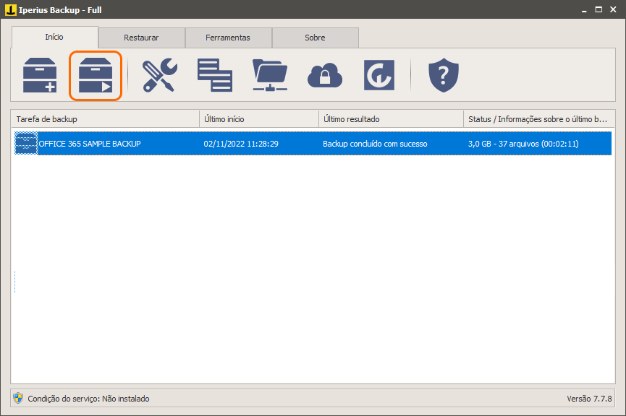Viewport: 626px width, 416px height.
Task: Click the Backup concluído com sucesso result
Action: (x=375, y=144)
